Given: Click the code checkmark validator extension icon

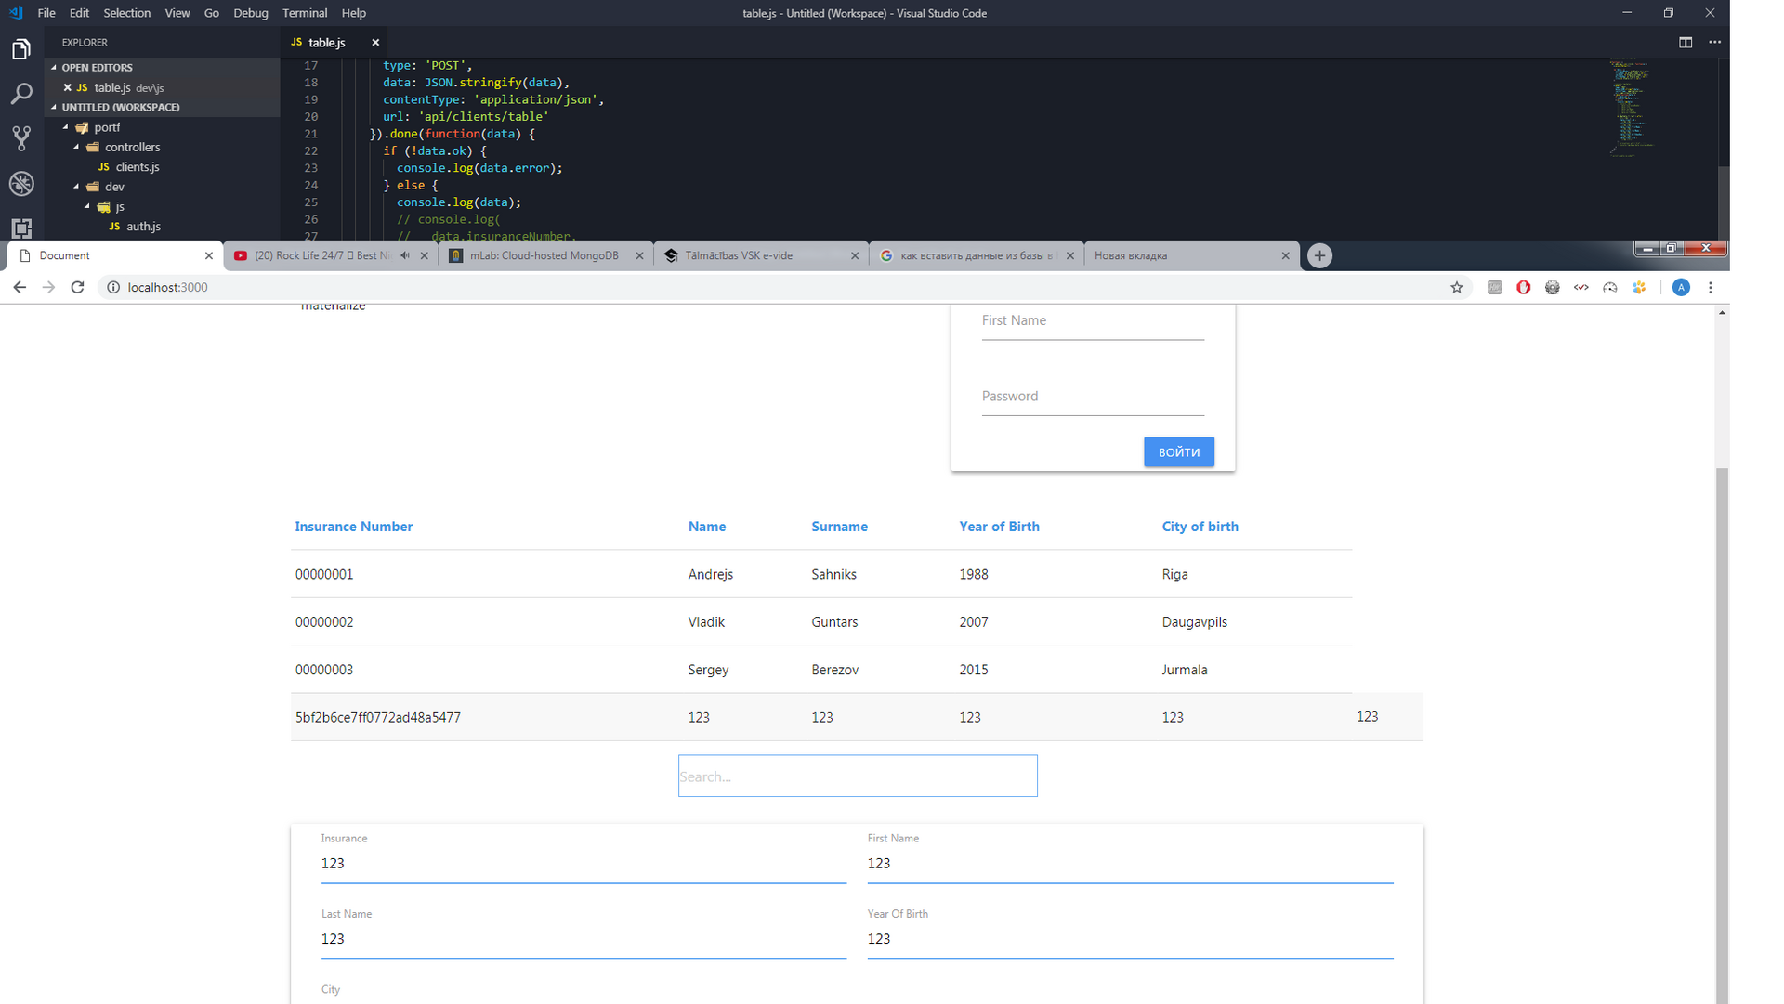Looking at the screenshot, I should [1581, 287].
